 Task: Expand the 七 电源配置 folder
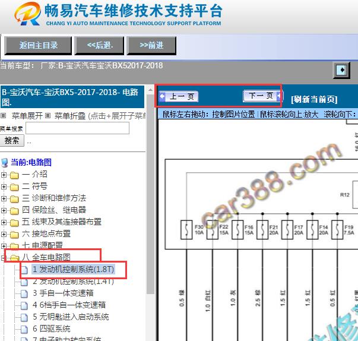pos(4,246)
